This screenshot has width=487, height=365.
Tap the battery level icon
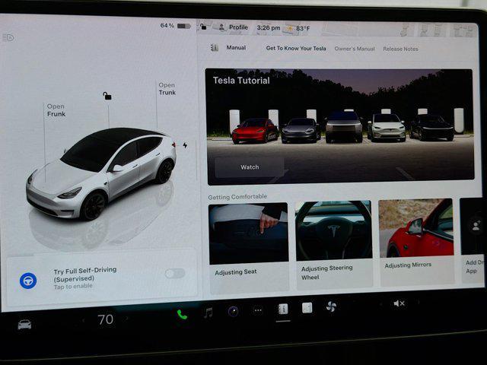[x=184, y=26]
